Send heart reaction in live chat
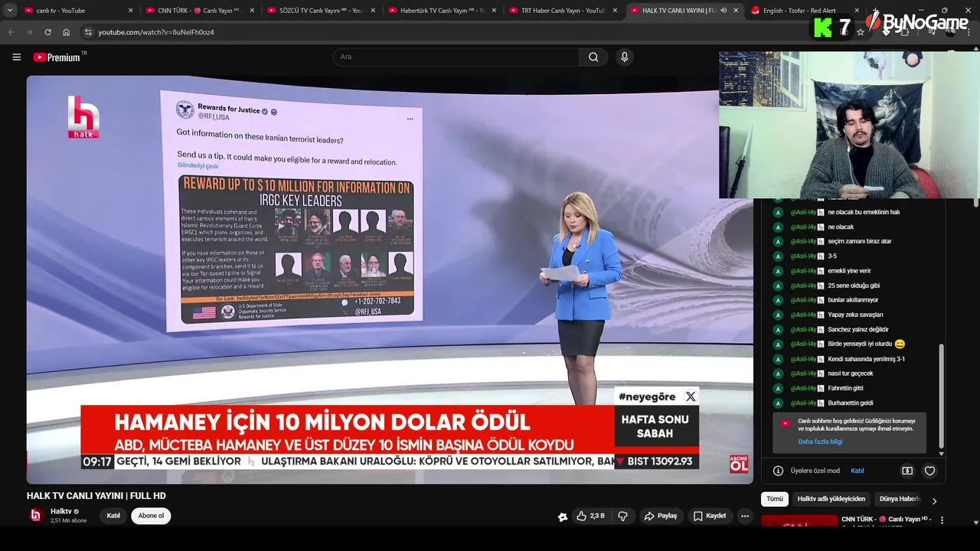The image size is (980, 551). (929, 471)
